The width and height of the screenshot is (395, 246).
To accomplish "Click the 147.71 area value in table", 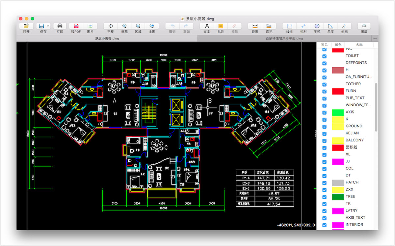I will tap(264, 178).
